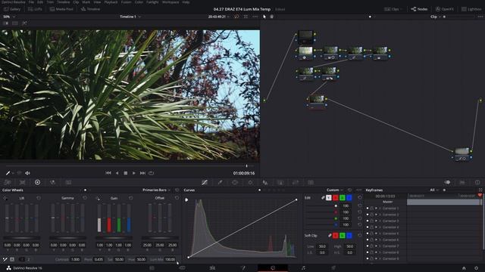The width and height of the screenshot is (485, 272).
Task: Adjust the Gain master wheel strip
Action: (x=114, y=238)
